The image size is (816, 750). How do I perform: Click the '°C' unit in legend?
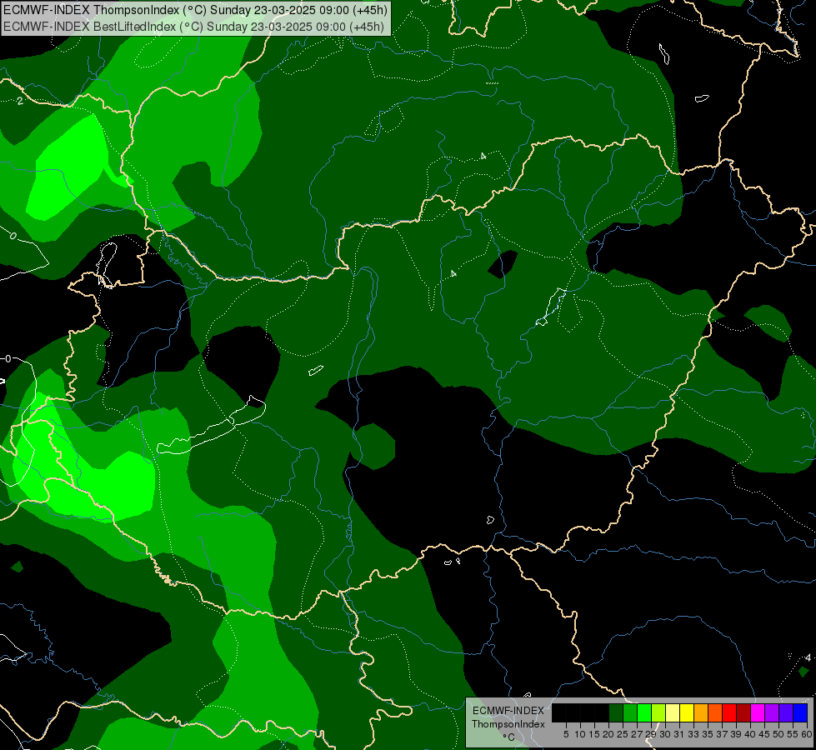[508, 737]
